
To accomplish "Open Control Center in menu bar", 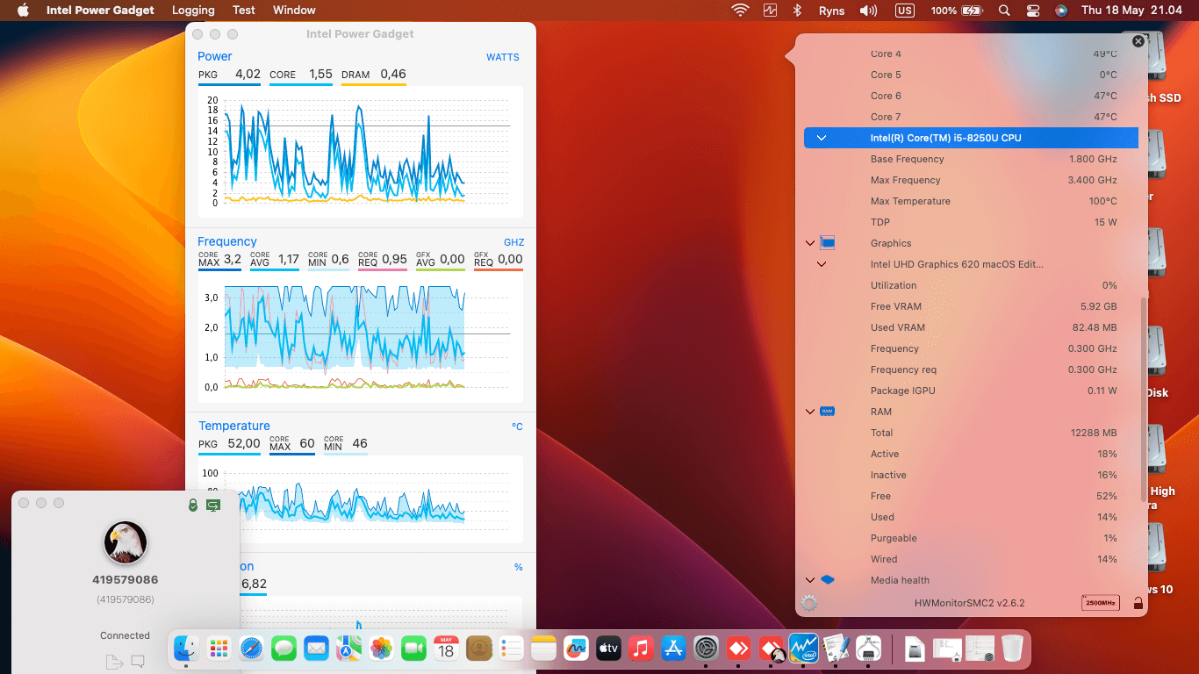I will tap(1033, 11).
